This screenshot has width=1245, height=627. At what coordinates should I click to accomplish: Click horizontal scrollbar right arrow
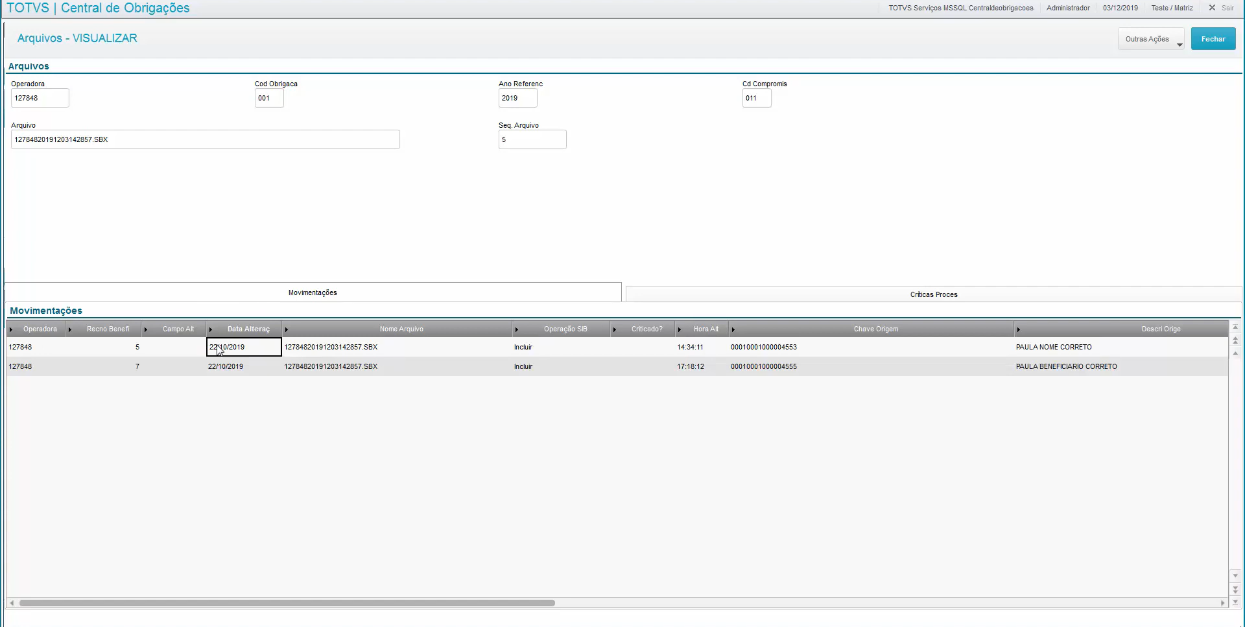pos(1223,603)
